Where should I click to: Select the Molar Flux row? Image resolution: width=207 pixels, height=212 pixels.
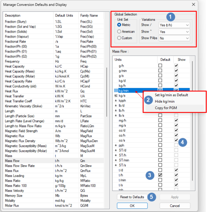pos(54,206)
